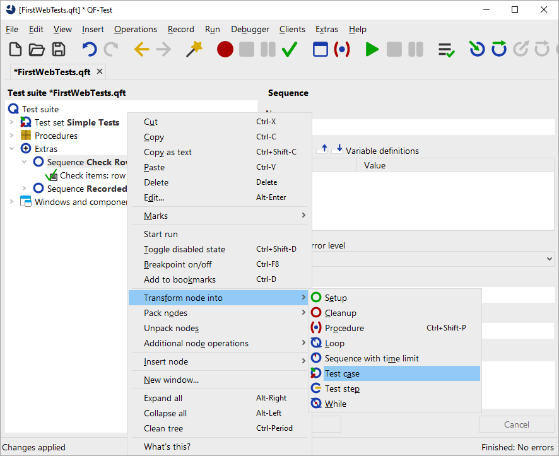Create a new test suite file
The height and width of the screenshot is (456, 559).
pyautogui.click(x=15, y=49)
